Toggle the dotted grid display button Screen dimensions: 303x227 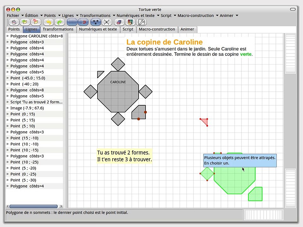pyautogui.click(x=72, y=22)
